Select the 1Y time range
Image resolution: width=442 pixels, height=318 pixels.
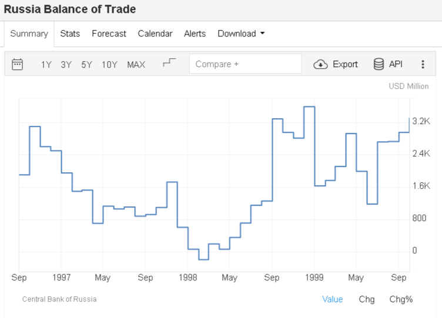pos(46,65)
